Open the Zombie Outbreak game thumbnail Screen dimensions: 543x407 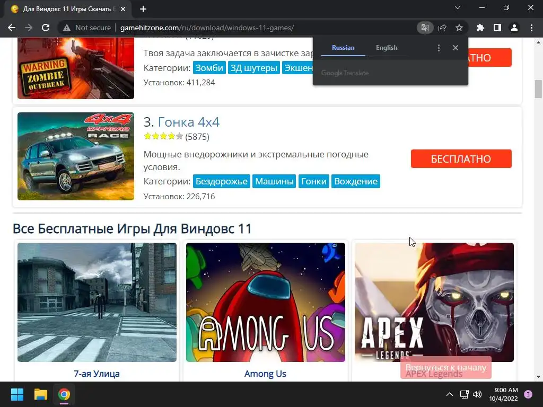(76, 68)
